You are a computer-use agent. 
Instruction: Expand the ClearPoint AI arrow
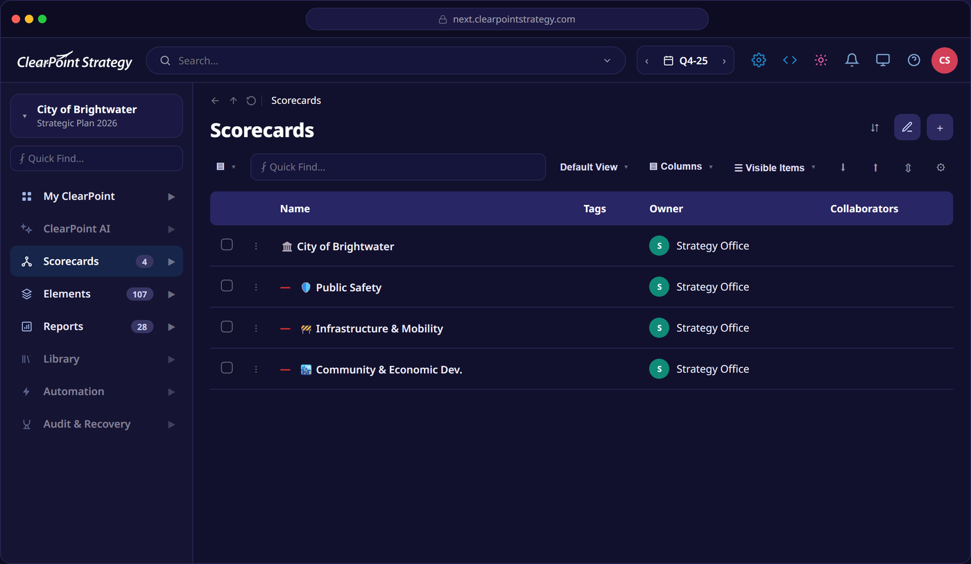click(x=171, y=229)
